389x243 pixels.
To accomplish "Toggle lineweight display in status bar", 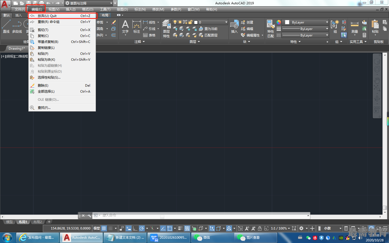I will tap(180, 228).
